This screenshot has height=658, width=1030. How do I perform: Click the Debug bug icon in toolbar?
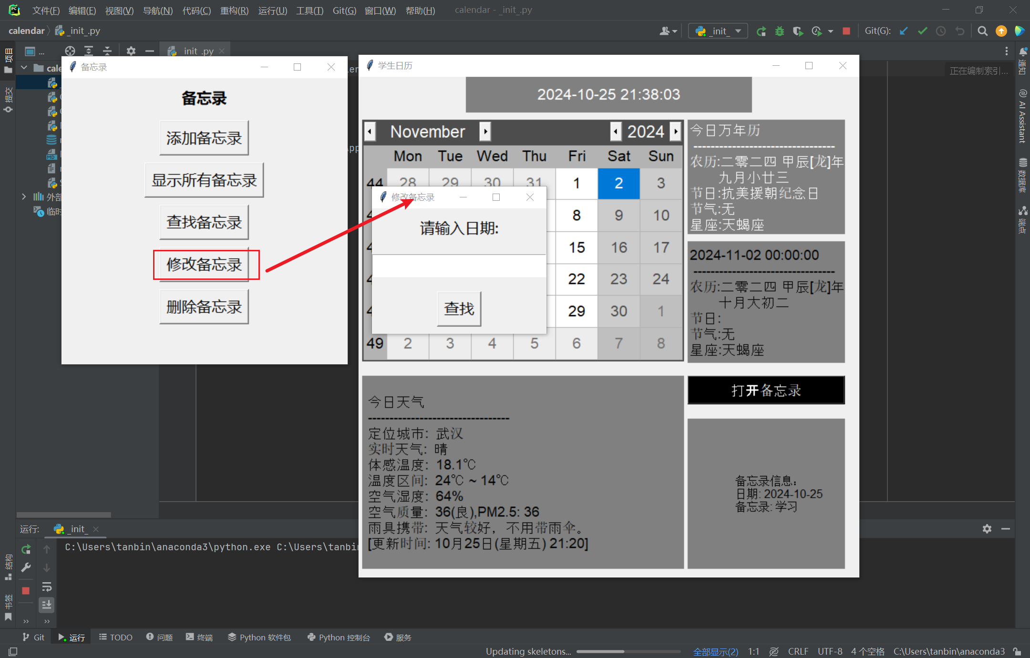[780, 31]
